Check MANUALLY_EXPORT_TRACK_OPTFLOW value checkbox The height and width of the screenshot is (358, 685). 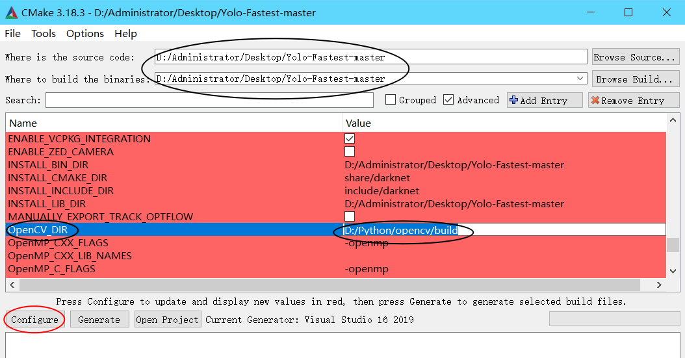point(350,216)
